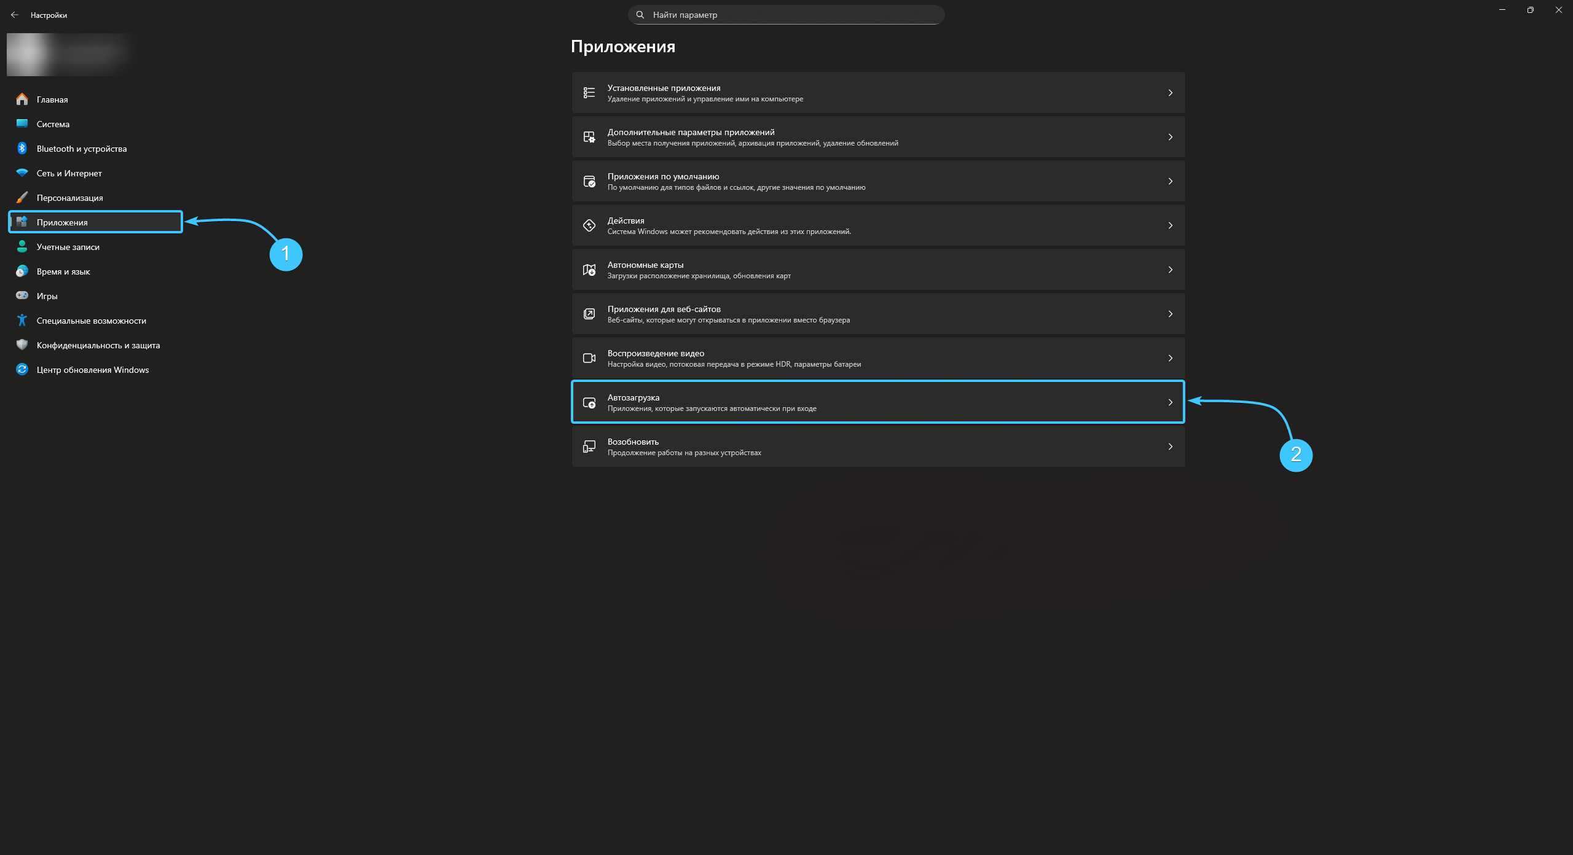Click the Персонализация brush icon
1573x855 pixels.
(22, 198)
